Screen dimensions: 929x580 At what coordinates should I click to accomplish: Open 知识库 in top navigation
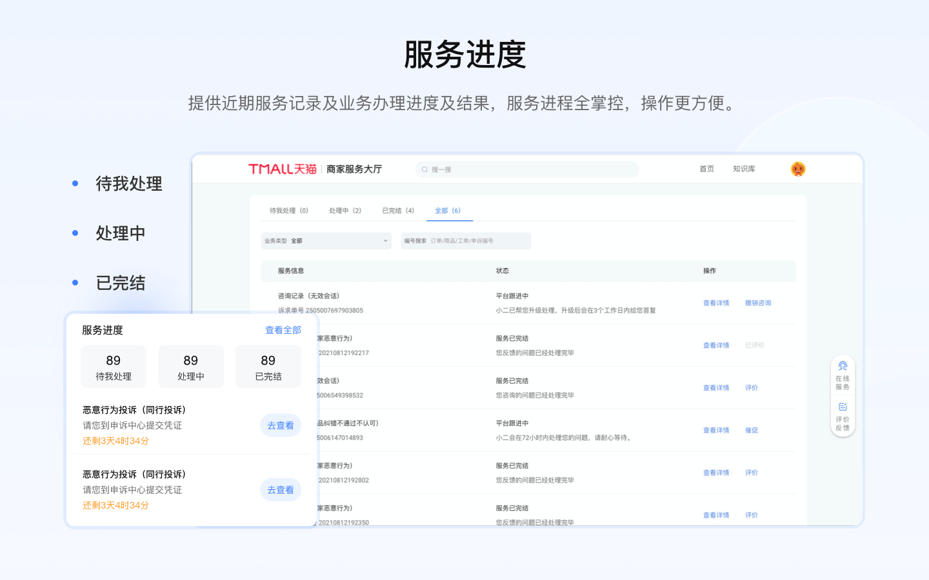pyautogui.click(x=744, y=169)
